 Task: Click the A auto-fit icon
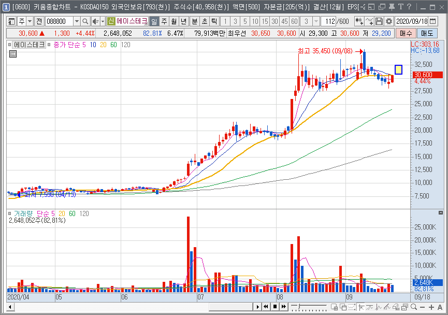(440, 307)
